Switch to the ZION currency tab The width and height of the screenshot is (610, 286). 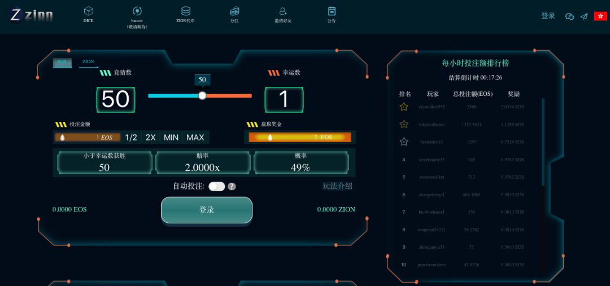pos(88,62)
